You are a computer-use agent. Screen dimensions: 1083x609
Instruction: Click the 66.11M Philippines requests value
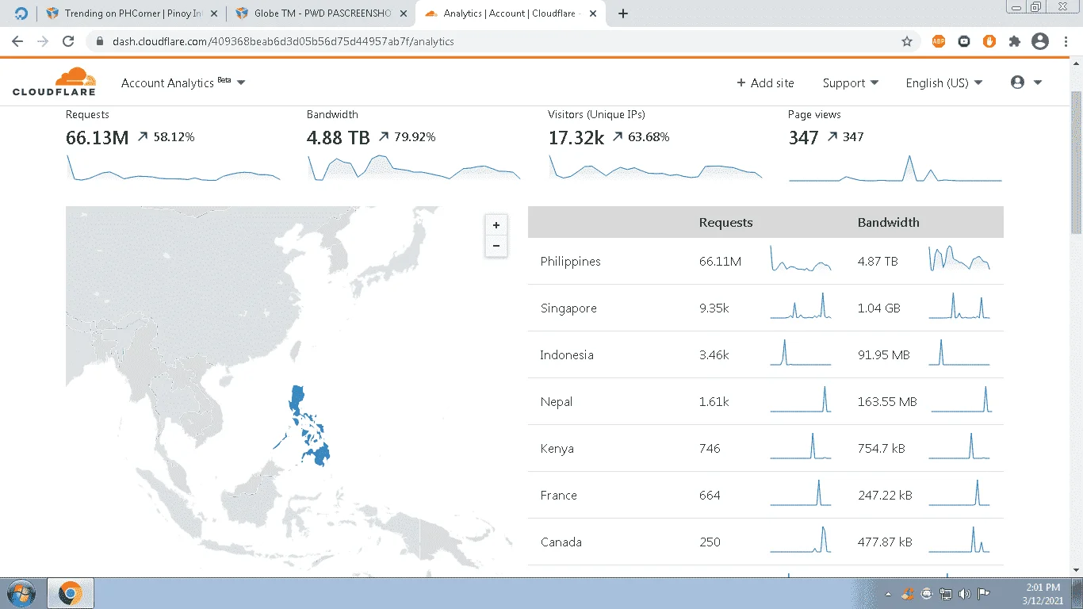point(720,262)
